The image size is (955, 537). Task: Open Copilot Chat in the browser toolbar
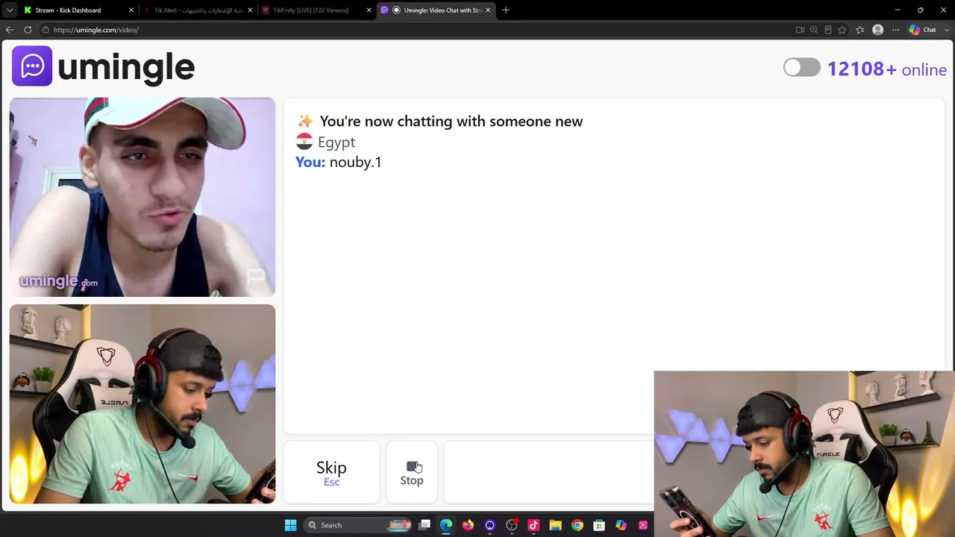(923, 30)
